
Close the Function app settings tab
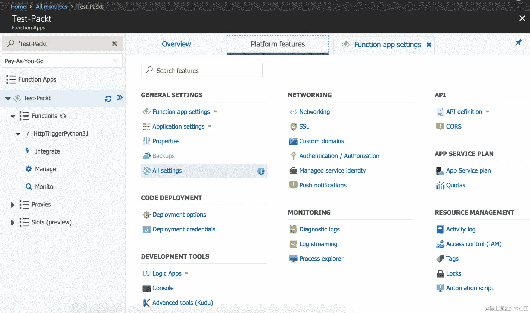pyautogui.click(x=429, y=45)
